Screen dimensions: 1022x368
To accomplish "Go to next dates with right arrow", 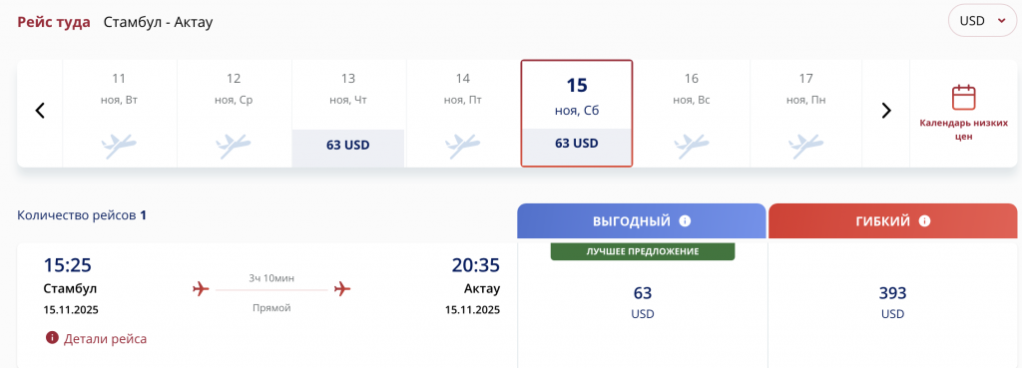I will click(x=886, y=110).
